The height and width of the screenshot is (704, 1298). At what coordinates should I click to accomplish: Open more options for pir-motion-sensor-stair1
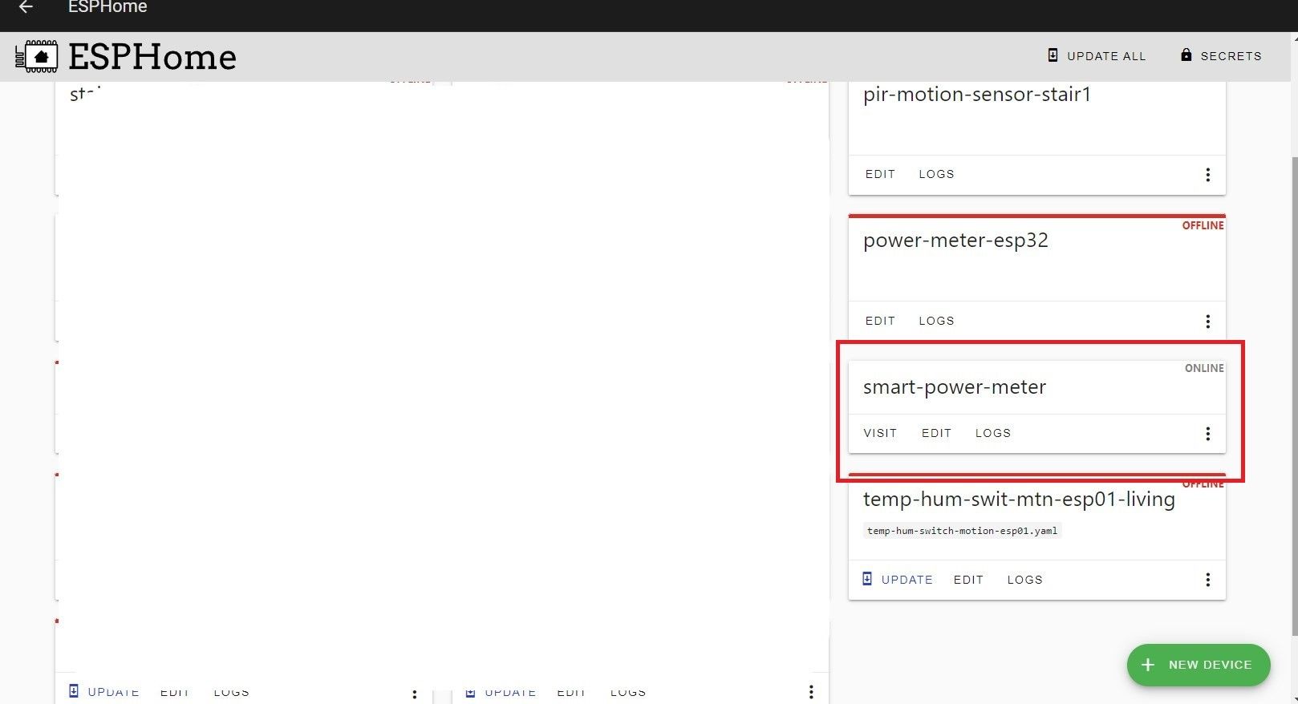click(x=1207, y=175)
